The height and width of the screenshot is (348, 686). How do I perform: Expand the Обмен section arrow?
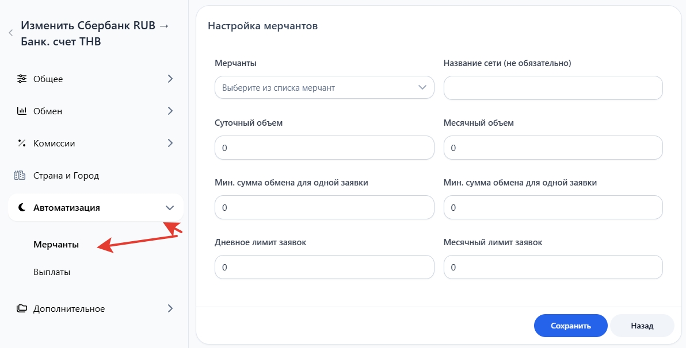tap(170, 111)
